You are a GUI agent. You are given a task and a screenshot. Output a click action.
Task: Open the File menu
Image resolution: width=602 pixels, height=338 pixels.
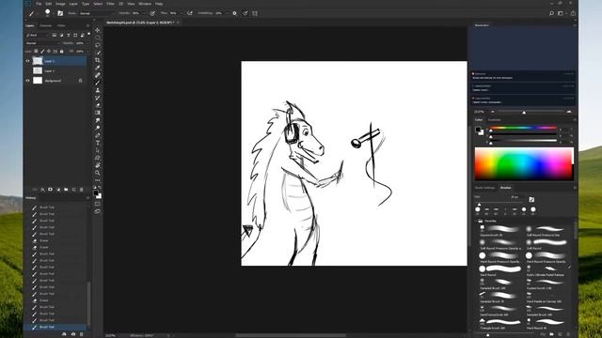[x=39, y=4]
